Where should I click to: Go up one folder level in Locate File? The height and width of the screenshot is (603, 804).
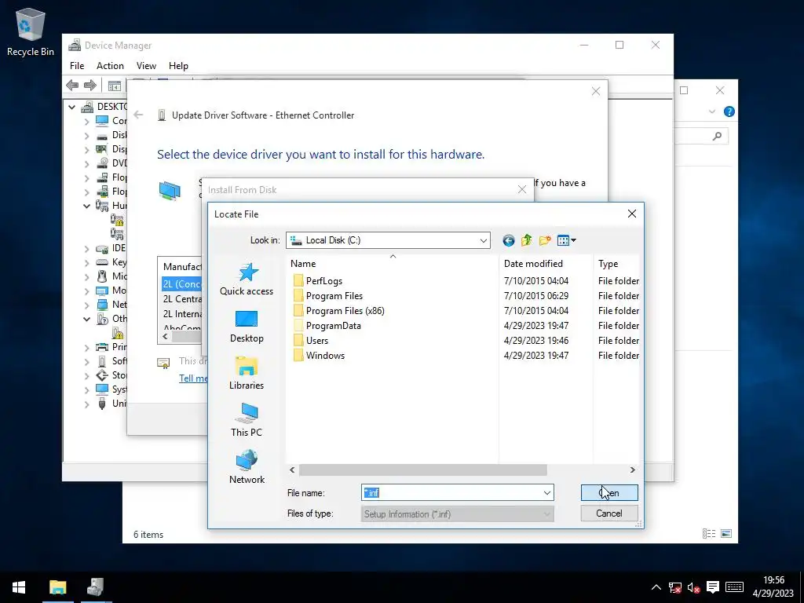tap(527, 240)
